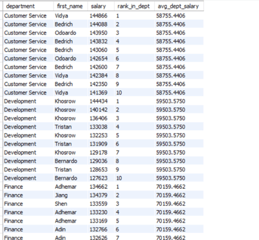The image size is (259, 240).
Task: Click salary value 134379
Action: [98, 195]
